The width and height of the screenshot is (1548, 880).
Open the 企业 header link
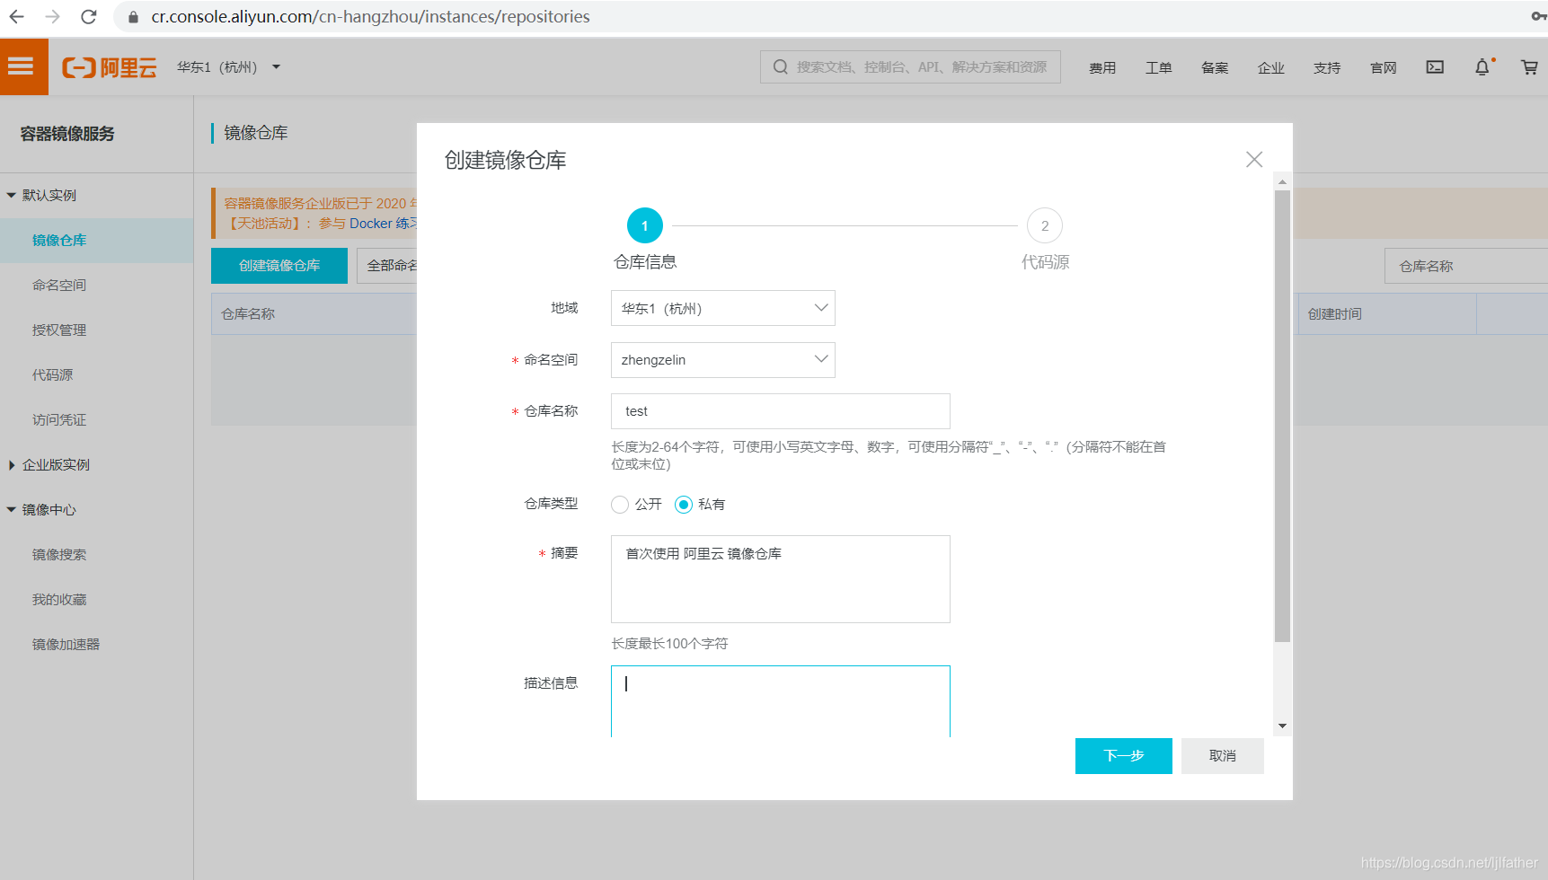click(x=1271, y=67)
